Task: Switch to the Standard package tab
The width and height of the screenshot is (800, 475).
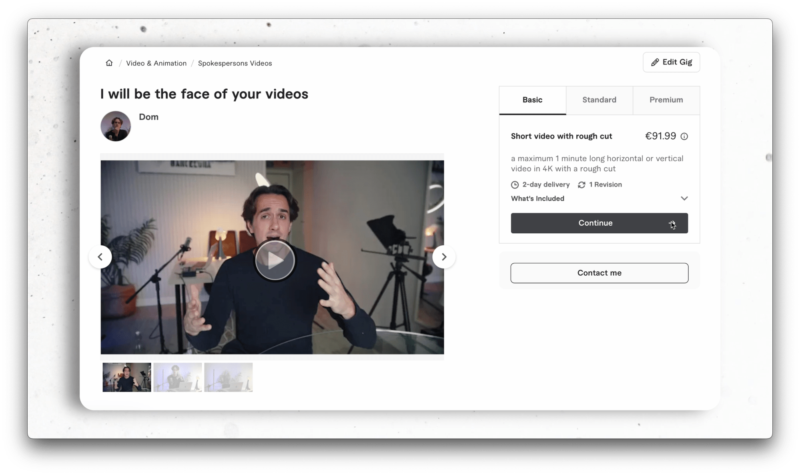Action: 599,100
